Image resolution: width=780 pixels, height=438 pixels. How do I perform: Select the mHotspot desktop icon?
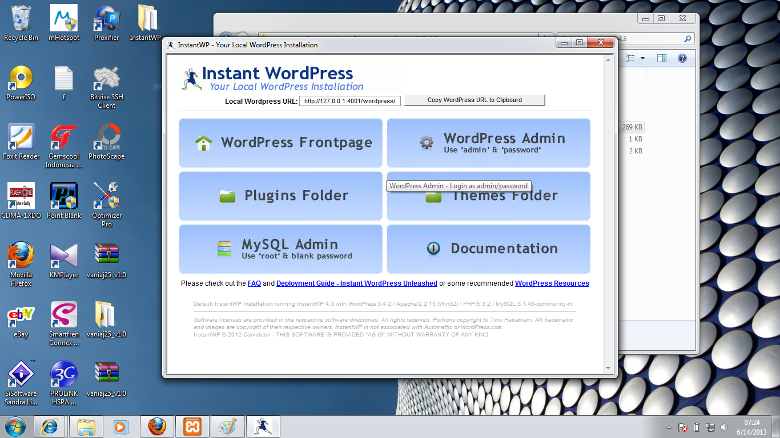64,23
